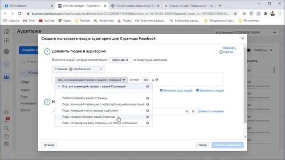
Task: Collapse the 'Все, кто взаимодействовал' dropdown button
Action: (x=91, y=80)
